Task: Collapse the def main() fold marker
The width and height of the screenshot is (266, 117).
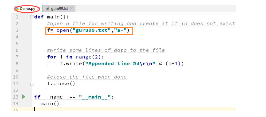Action: coord(32,17)
